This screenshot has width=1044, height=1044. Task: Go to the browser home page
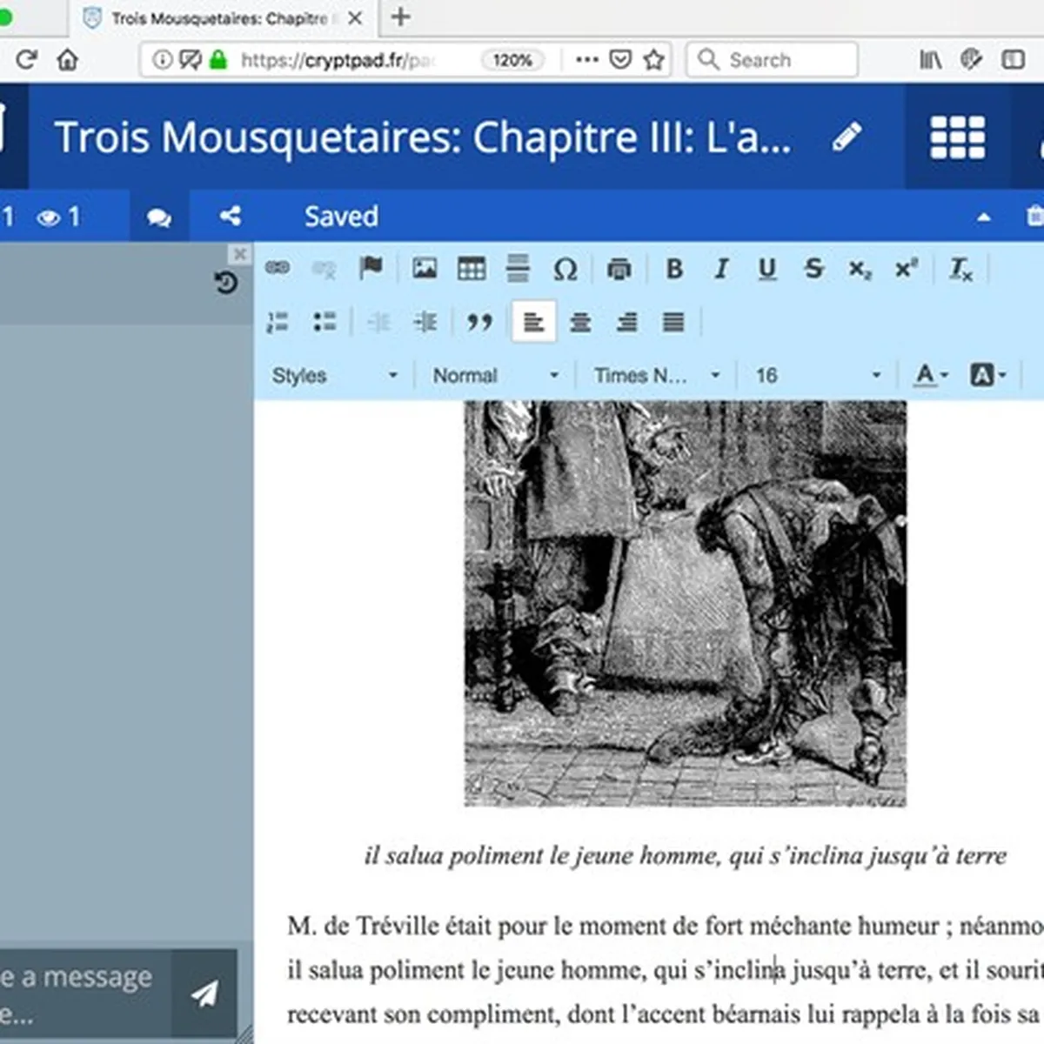(67, 59)
